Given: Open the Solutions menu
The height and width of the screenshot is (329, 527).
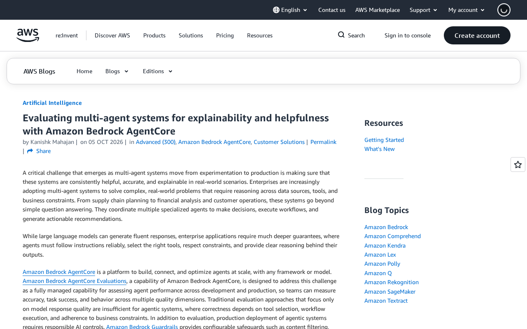Looking at the screenshot, I should pos(191,35).
